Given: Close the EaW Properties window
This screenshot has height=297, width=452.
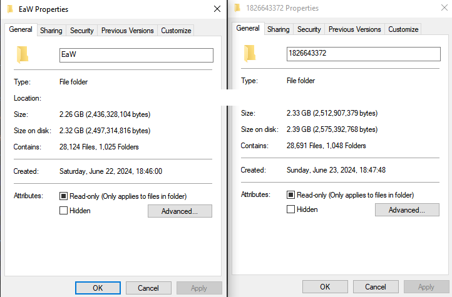Looking at the screenshot, I should click(217, 9).
